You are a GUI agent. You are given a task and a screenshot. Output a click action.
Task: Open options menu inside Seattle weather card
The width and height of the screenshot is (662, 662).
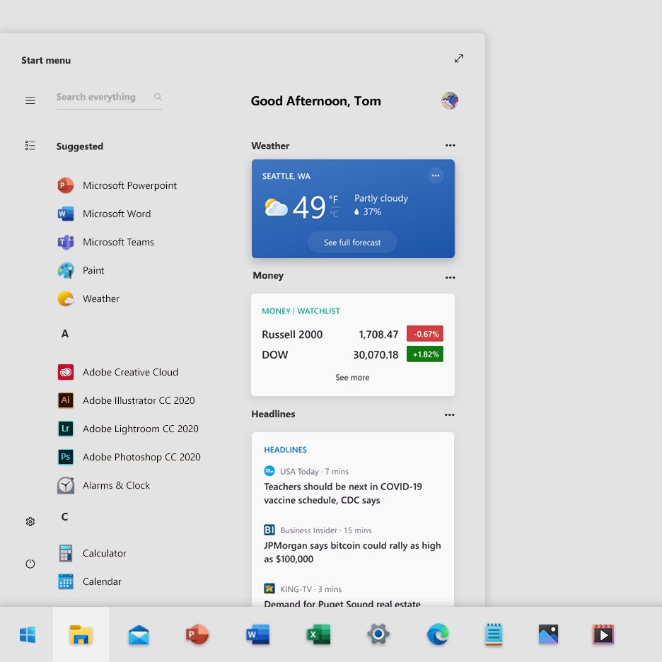[x=435, y=175]
